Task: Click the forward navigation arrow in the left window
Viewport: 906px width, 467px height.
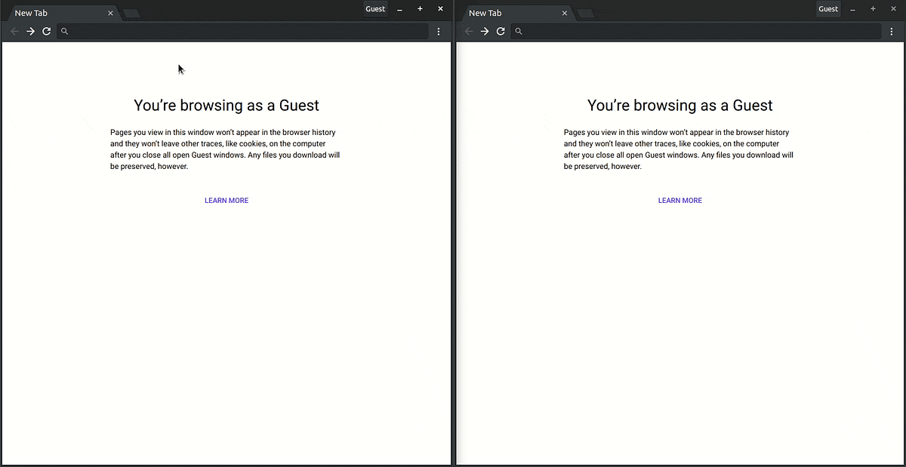Action: 30,31
